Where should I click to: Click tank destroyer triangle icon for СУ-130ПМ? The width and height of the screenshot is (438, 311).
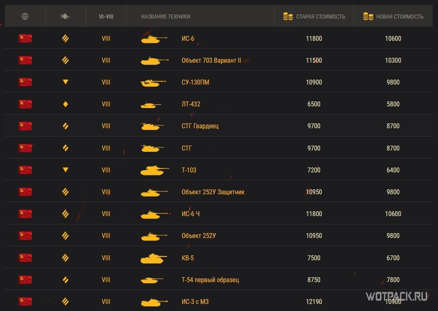click(65, 82)
